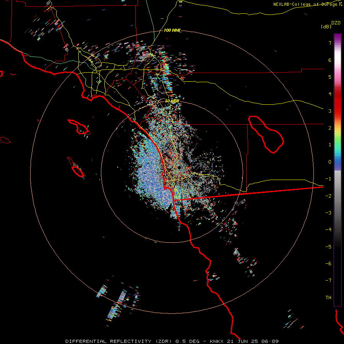The image size is (344, 344).
Task: Click the "50 NMI" range ring label
Action: click(172, 101)
